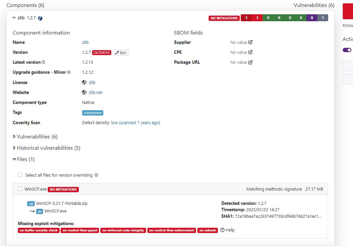Open the zlib.net website link
Screen dimensions: 353x246
[95, 93]
